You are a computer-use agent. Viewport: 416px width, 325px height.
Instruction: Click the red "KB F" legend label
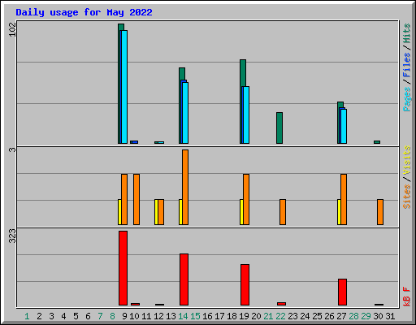tap(407, 297)
